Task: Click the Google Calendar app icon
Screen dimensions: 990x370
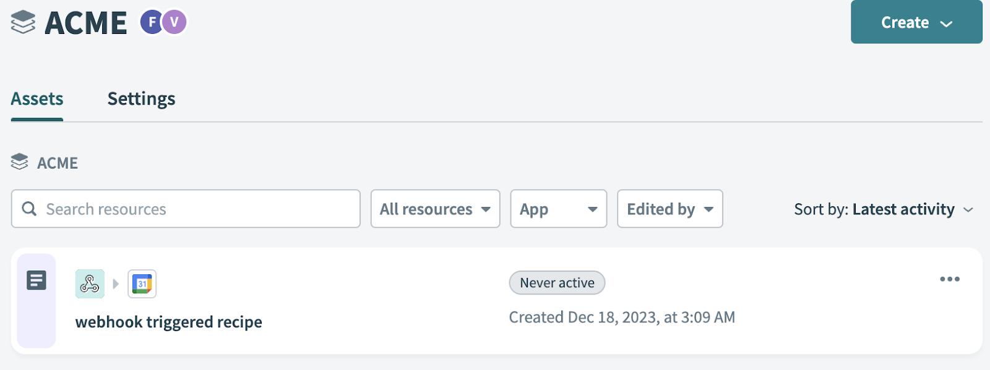Action: [x=141, y=283]
